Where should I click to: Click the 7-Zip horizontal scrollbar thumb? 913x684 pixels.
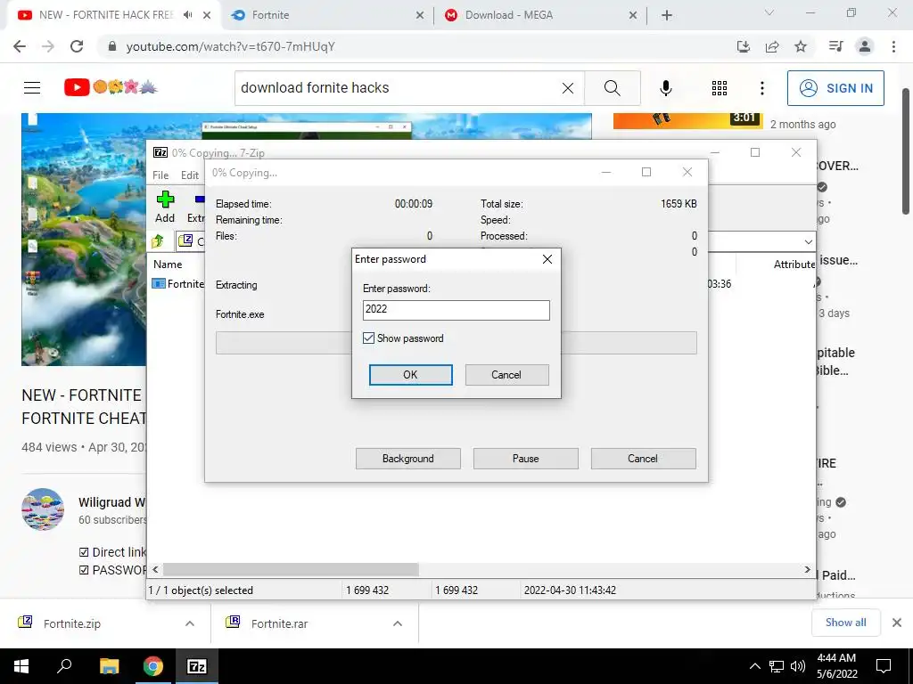pos(291,569)
